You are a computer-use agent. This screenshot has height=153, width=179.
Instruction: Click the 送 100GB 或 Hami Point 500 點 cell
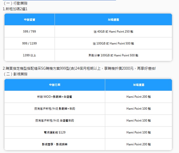coord(113,43)
